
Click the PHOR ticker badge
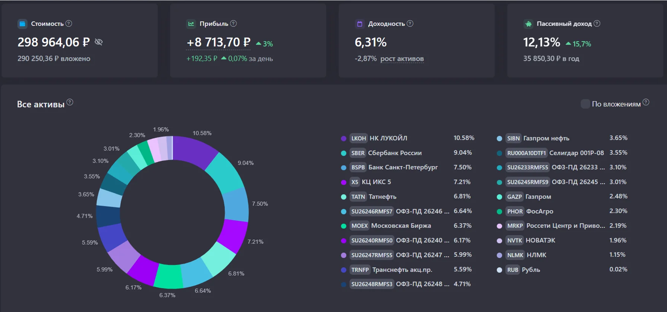[x=515, y=211]
